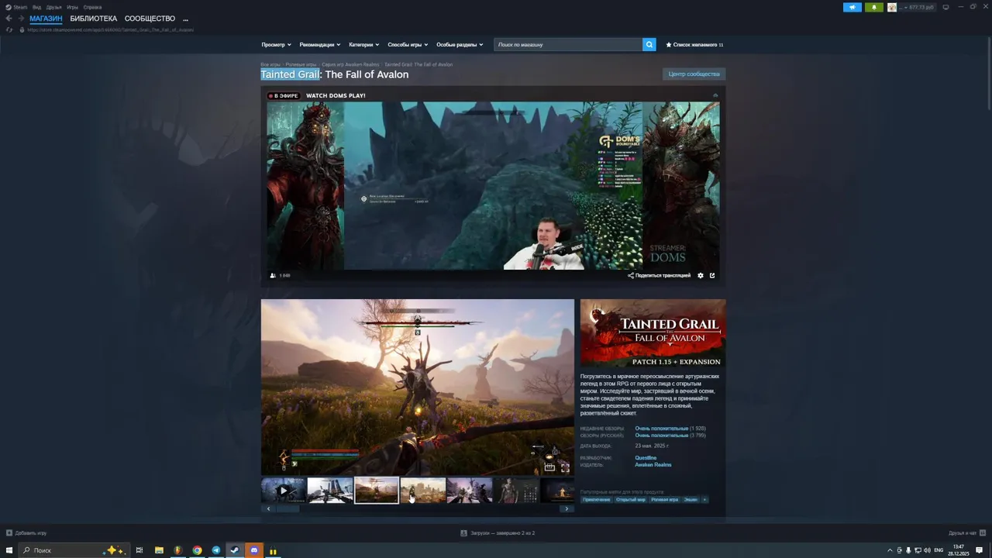Screen dimensions: 992x558
Task: Go back using the Steam back arrow
Action: (9, 19)
